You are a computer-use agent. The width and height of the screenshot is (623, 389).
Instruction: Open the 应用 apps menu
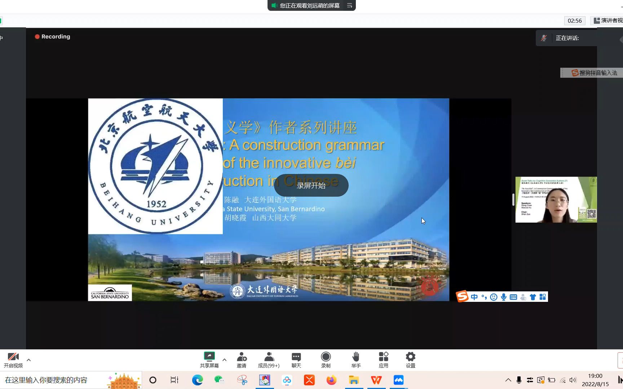pos(384,360)
